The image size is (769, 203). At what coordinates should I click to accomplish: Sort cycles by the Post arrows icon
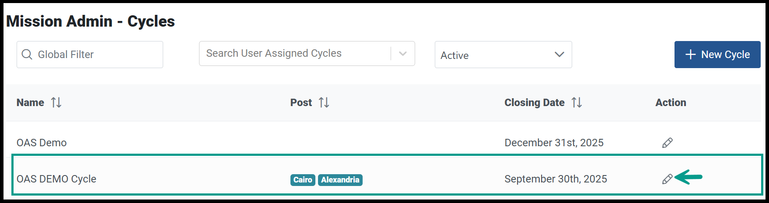324,103
